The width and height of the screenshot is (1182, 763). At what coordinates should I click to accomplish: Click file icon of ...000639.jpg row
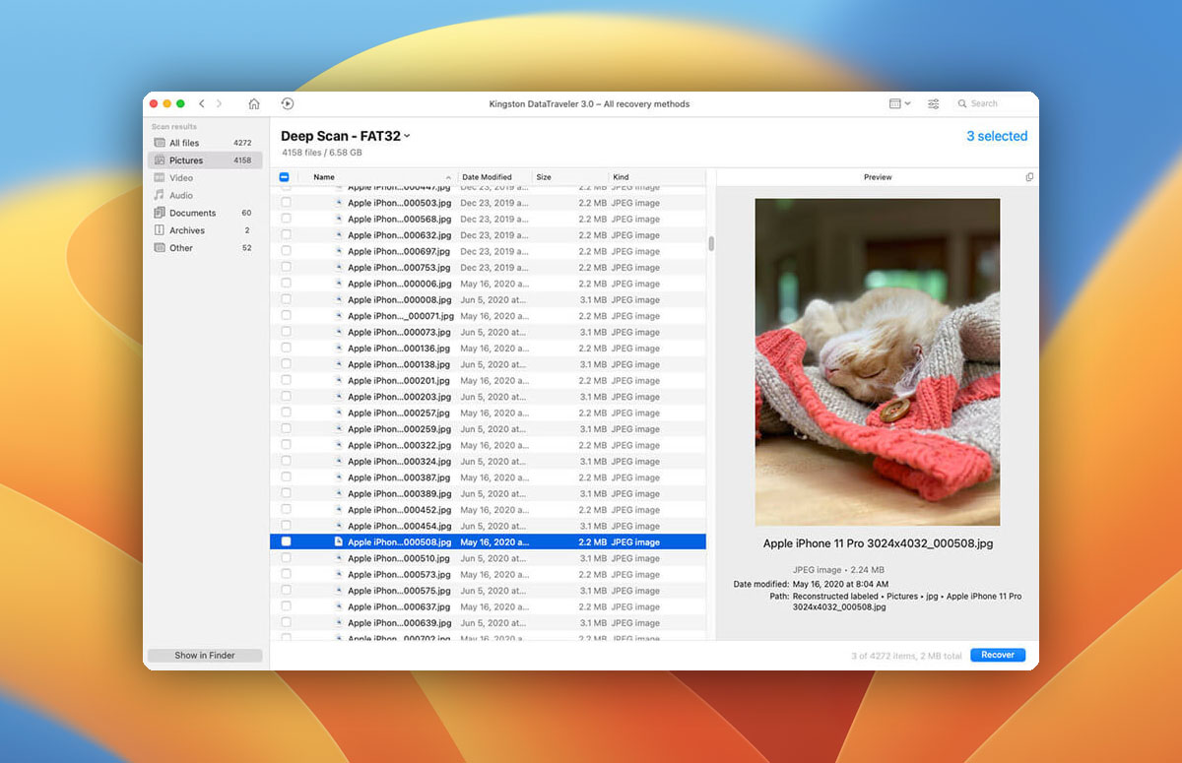coord(338,623)
